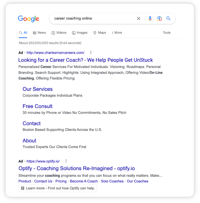Open the Tools options

(x=167, y=33)
